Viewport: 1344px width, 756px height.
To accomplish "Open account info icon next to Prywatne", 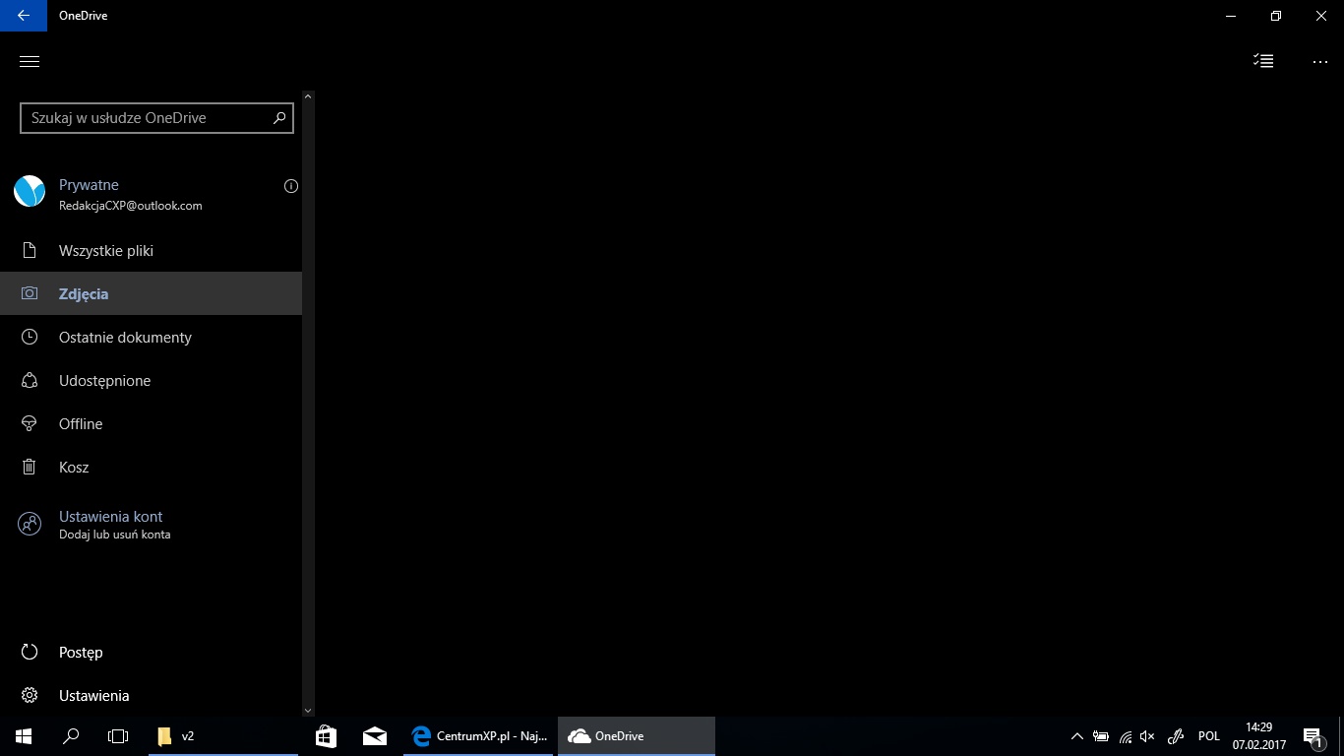I will (291, 186).
